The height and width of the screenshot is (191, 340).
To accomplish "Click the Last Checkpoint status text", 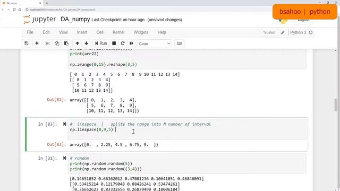I will click(118, 20).
